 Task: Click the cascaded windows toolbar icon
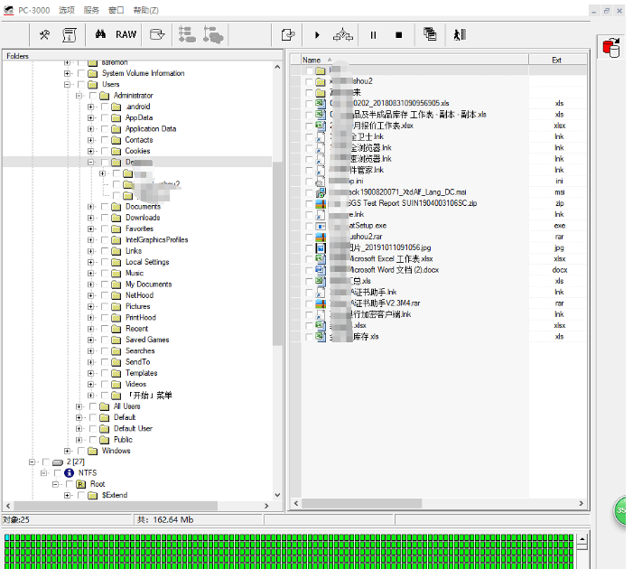point(430,34)
